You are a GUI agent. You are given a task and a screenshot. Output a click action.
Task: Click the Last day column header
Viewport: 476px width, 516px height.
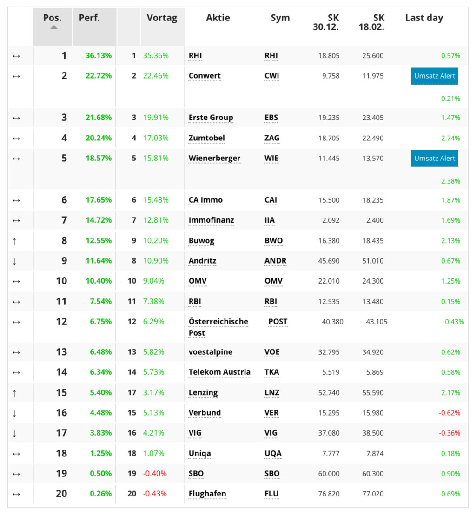pos(424,18)
